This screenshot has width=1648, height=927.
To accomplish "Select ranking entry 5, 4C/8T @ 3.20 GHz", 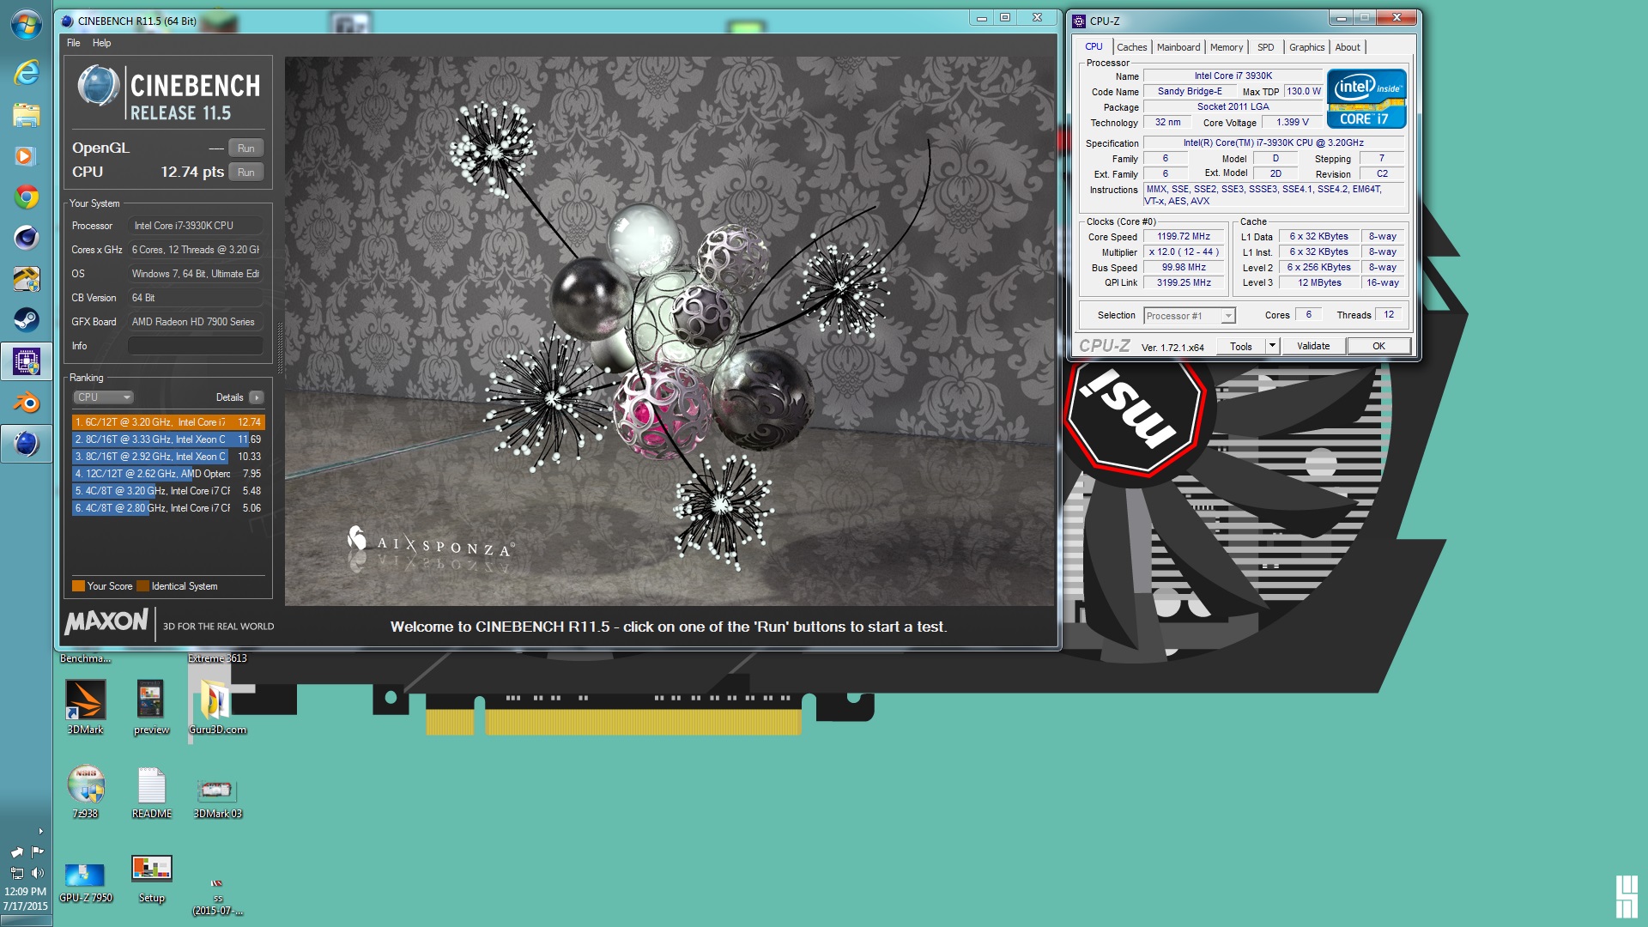I will click(168, 491).
